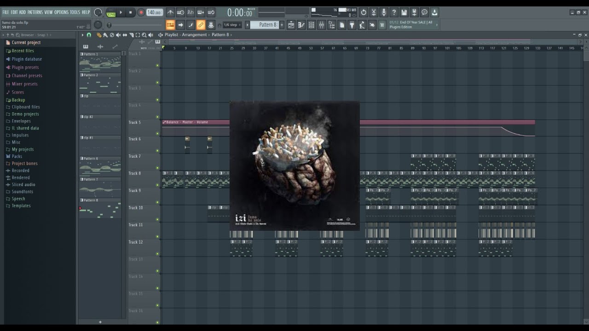Select Pattern 7 in the picker panel

pyautogui.click(x=100, y=187)
